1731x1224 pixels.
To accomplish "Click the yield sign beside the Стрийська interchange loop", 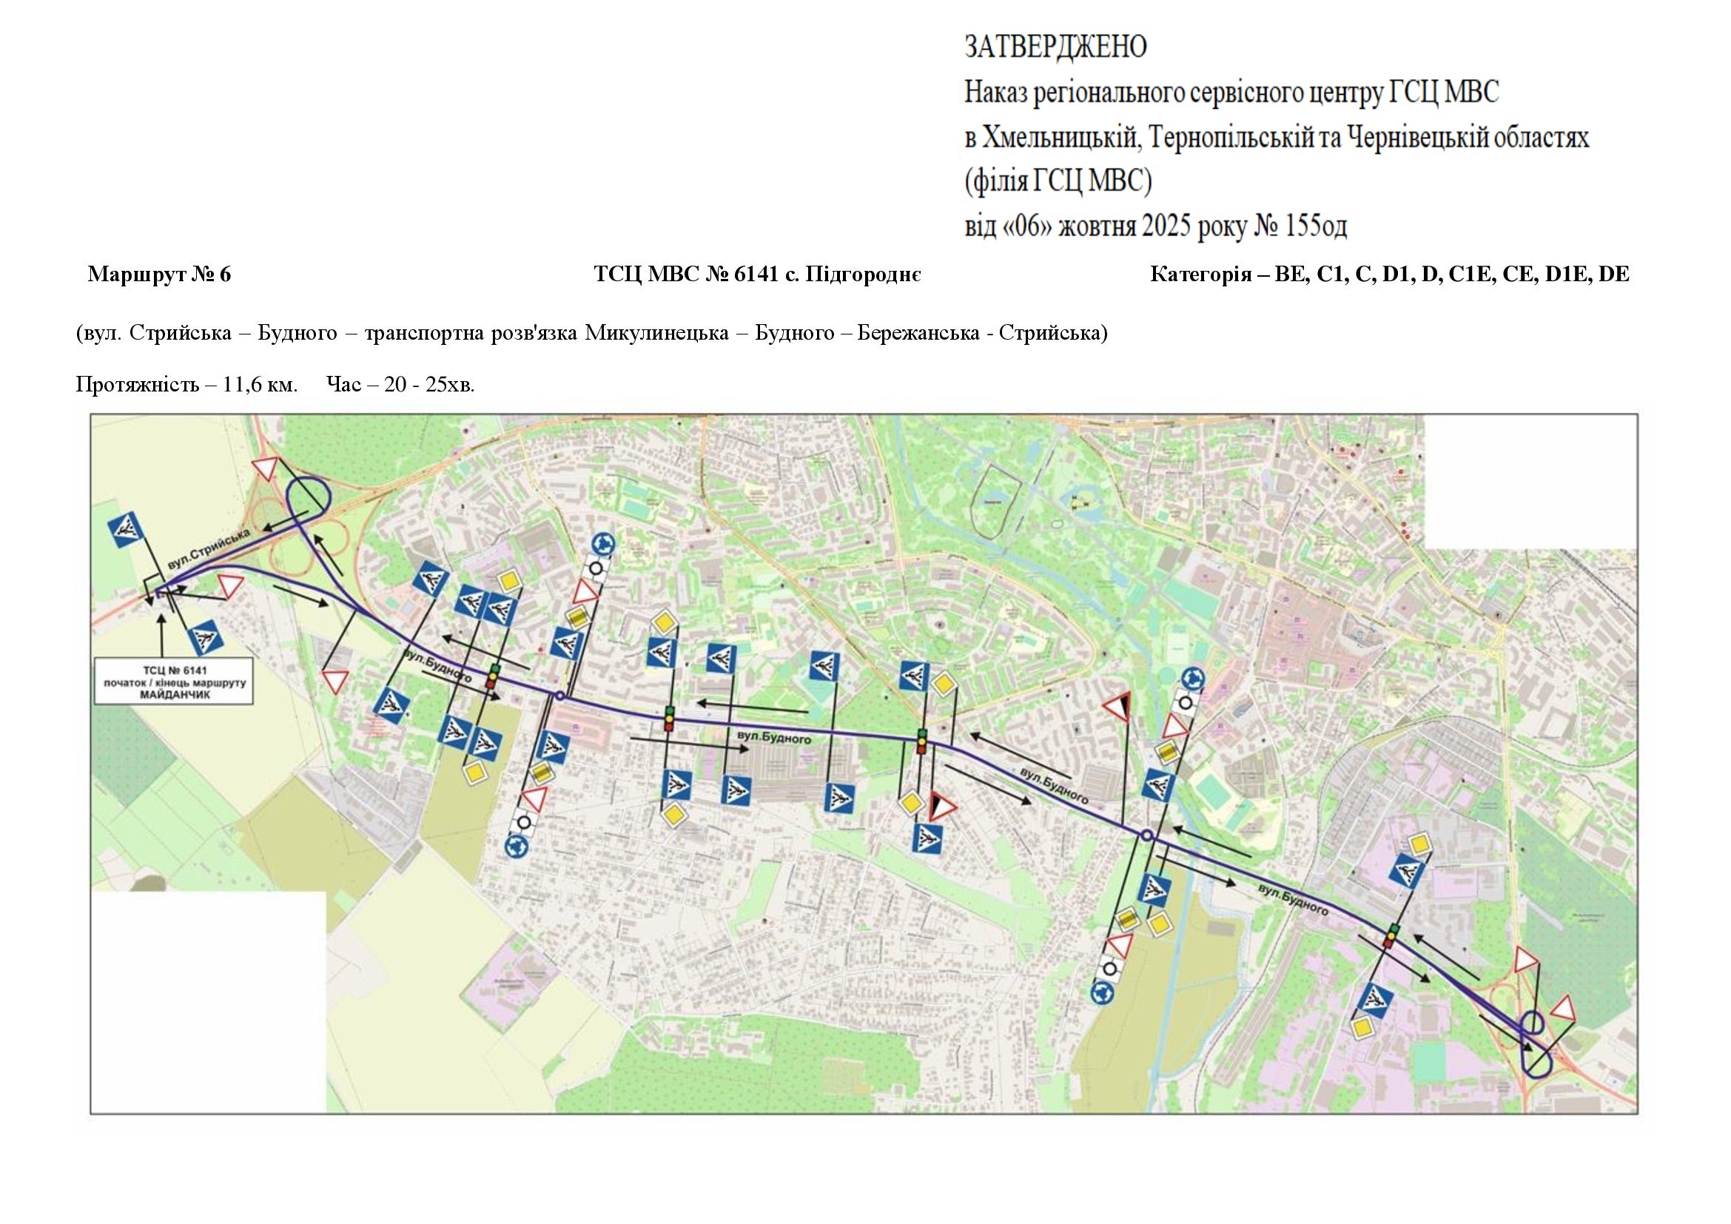I will (x=266, y=468).
